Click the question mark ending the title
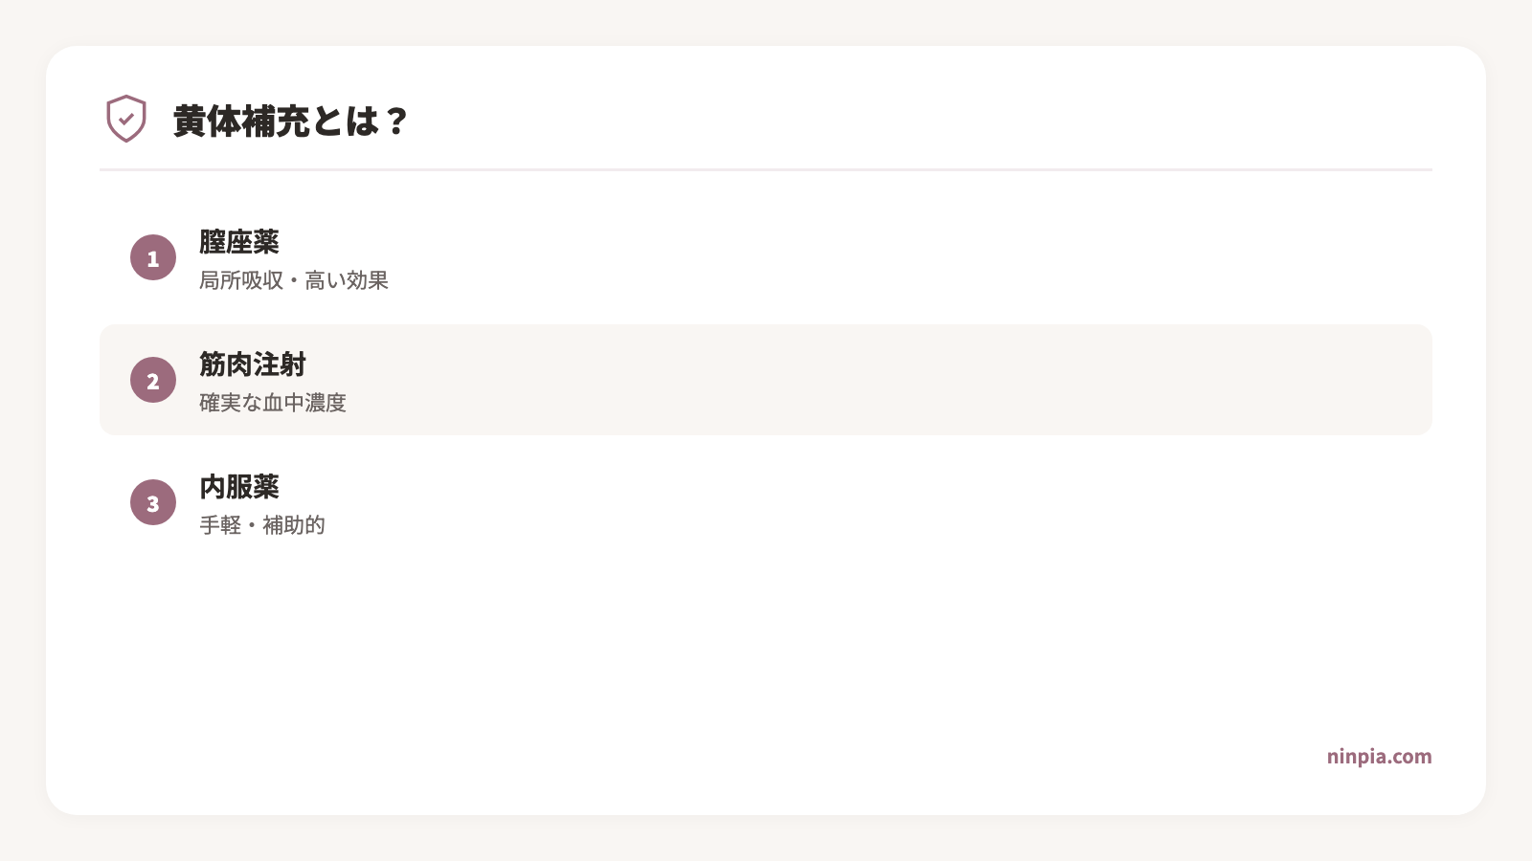1532x861 pixels. click(x=396, y=121)
